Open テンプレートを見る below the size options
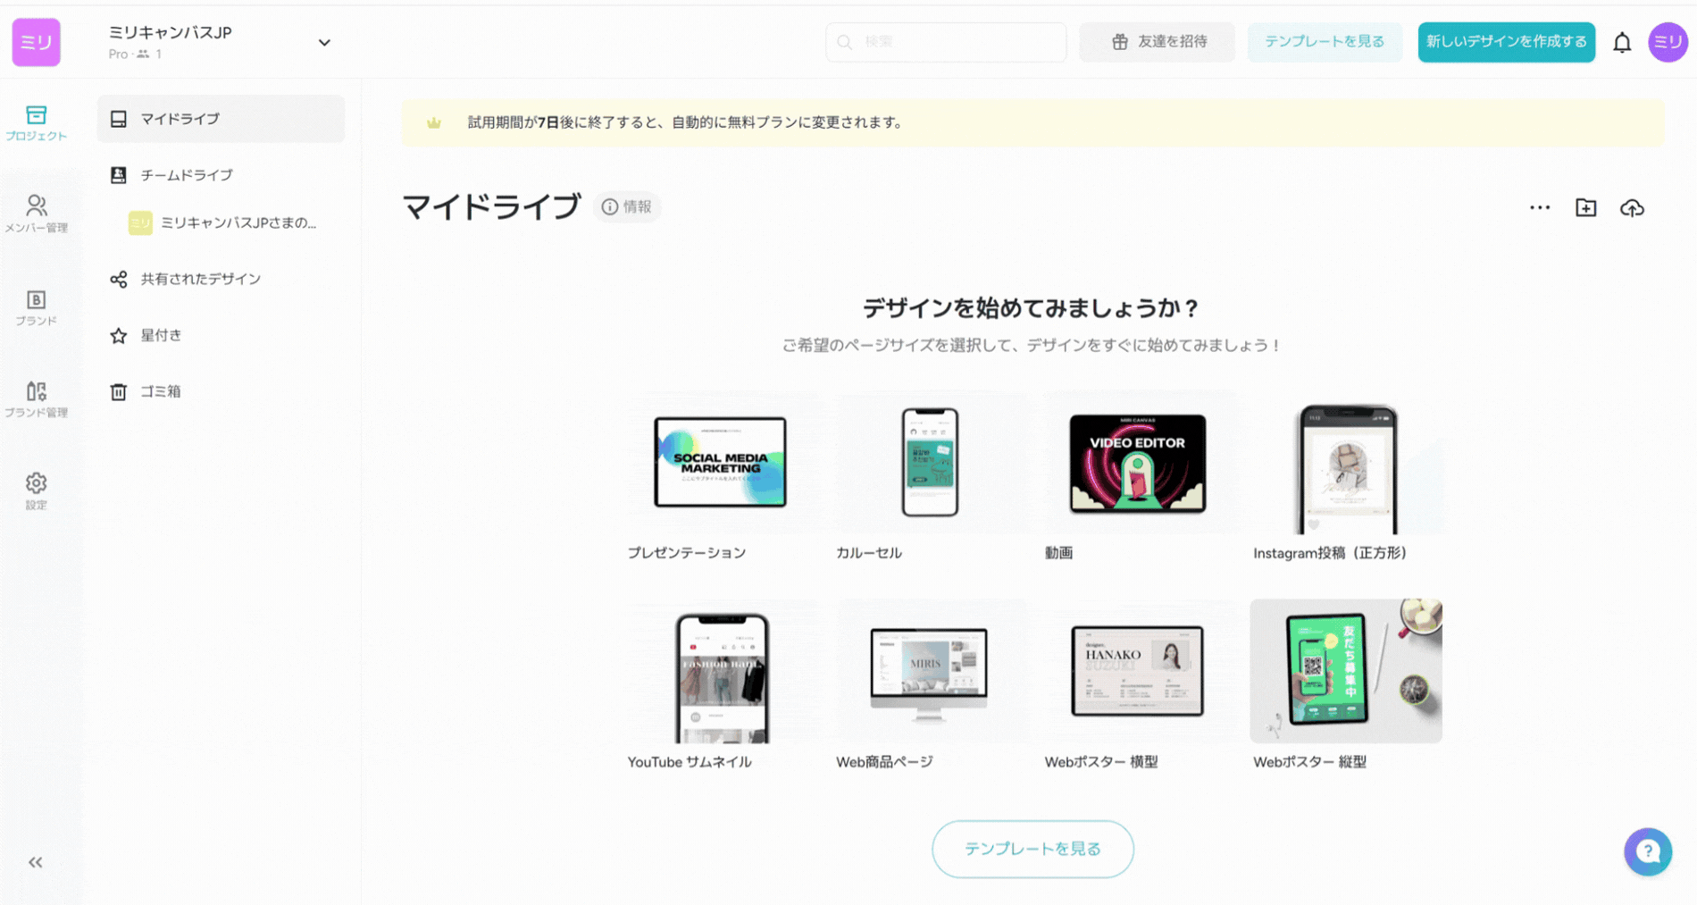This screenshot has height=905, width=1697. [1032, 849]
